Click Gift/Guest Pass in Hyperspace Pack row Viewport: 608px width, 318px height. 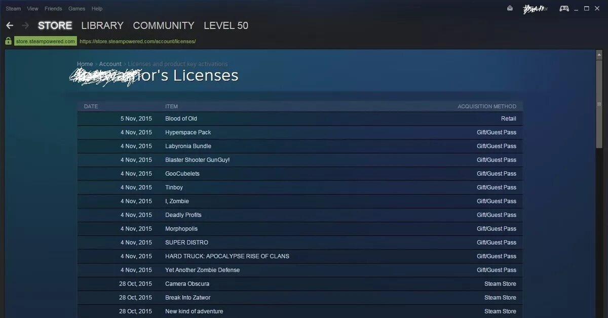tap(497, 132)
